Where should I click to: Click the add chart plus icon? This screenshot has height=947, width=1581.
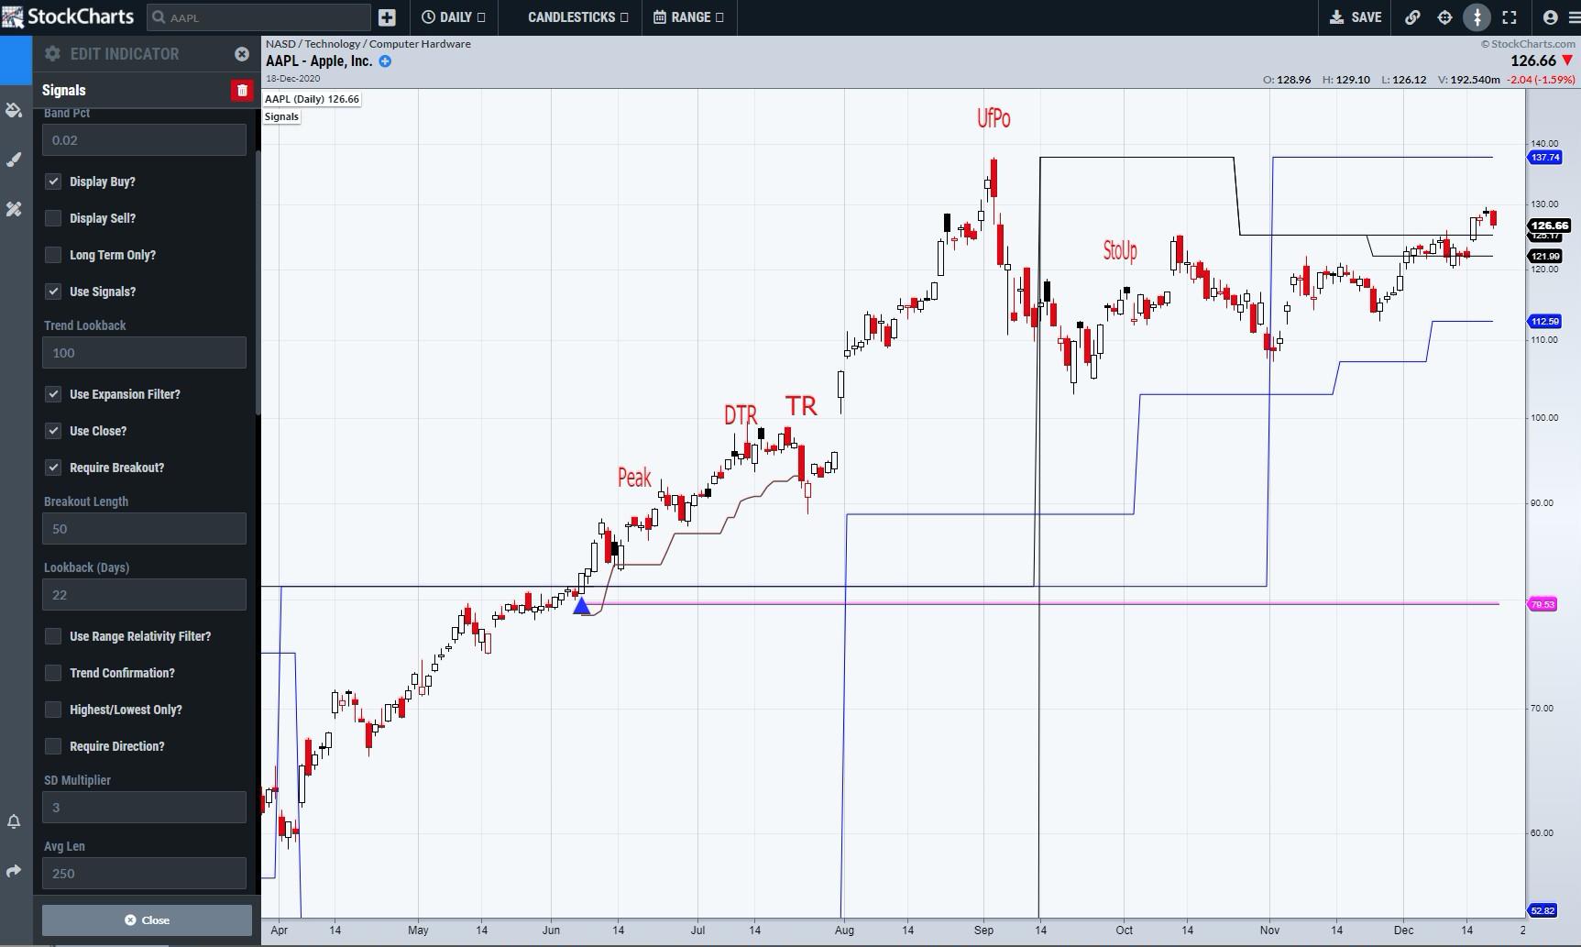coord(387,17)
